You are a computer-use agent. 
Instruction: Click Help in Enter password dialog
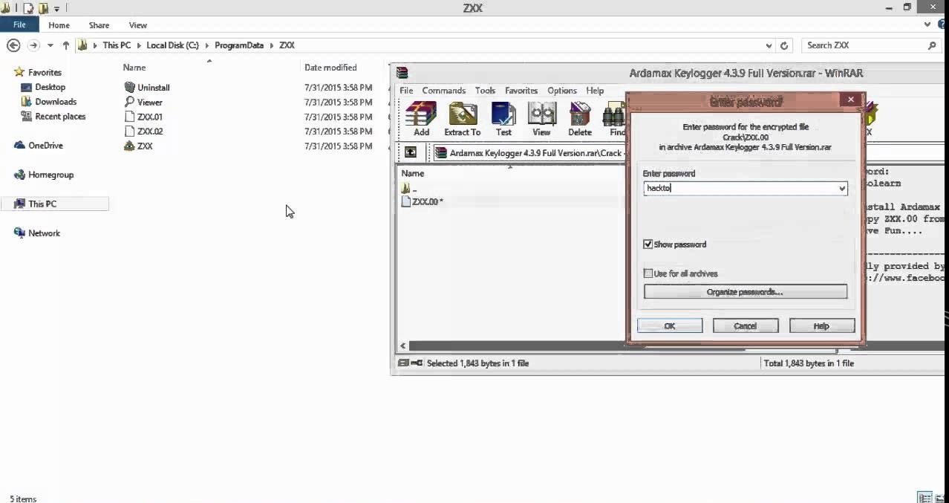(x=822, y=325)
